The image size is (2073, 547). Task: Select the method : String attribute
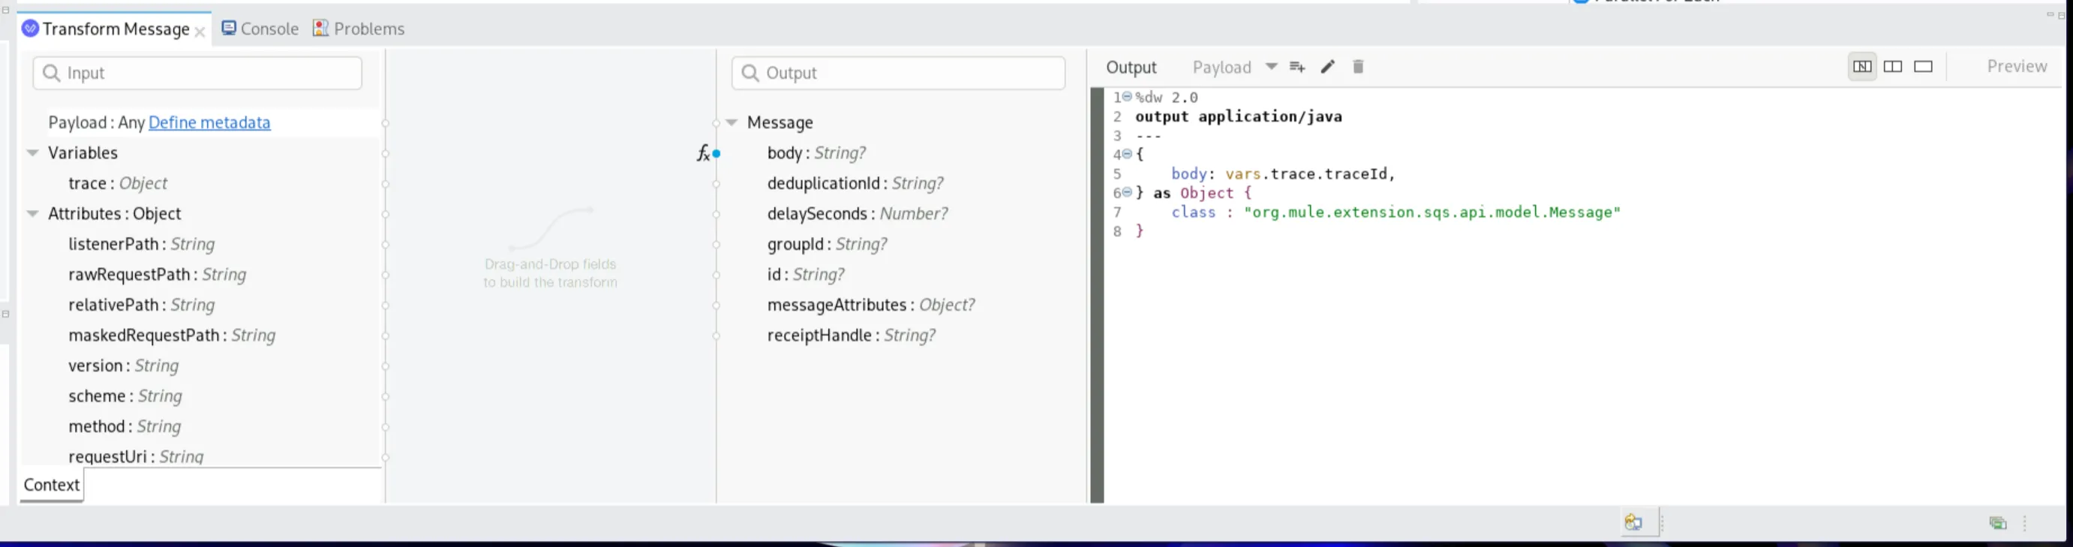coord(125,427)
